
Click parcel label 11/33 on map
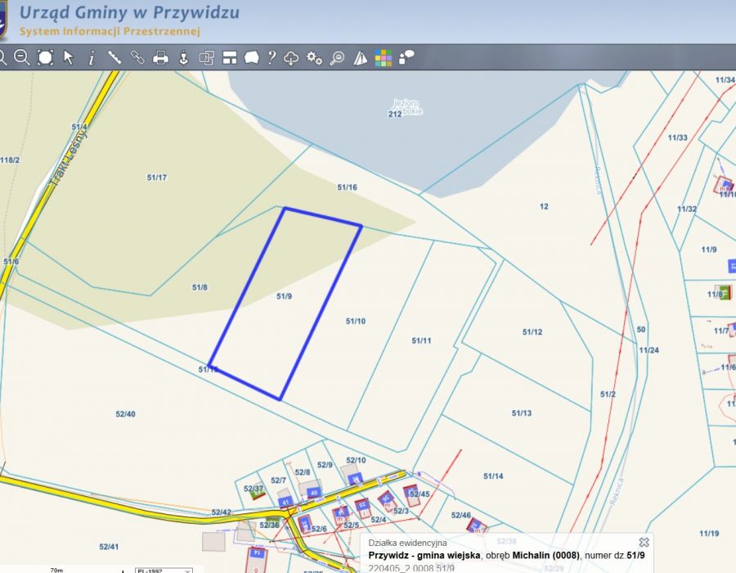click(x=677, y=138)
